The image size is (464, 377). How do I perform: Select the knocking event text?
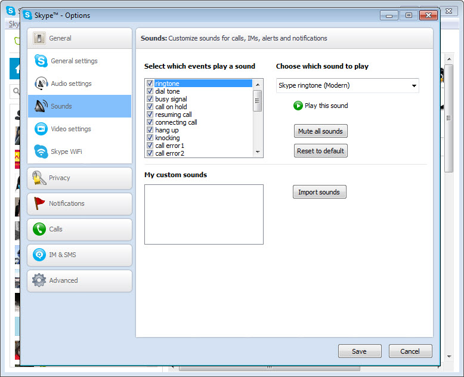pyautogui.click(x=167, y=138)
